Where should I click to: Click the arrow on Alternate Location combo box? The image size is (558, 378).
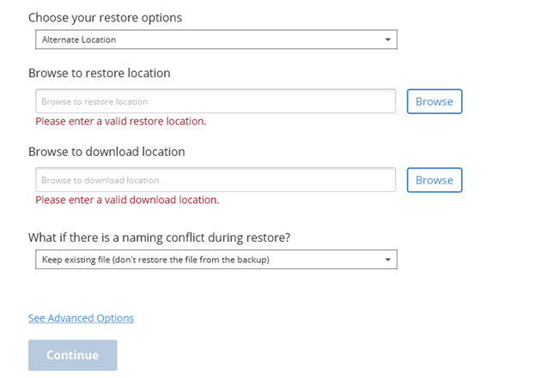(x=387, y=39)
